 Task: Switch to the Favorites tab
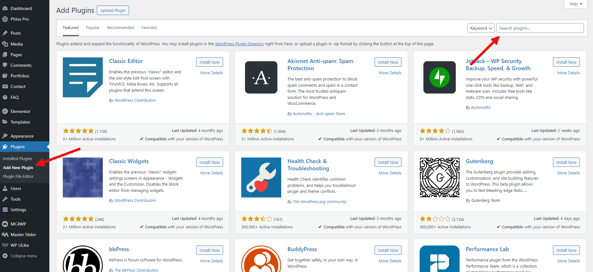149,28
